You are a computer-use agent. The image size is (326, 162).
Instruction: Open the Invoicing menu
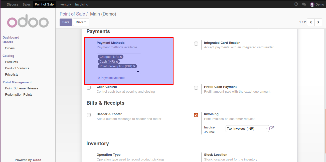click(82, 5)
